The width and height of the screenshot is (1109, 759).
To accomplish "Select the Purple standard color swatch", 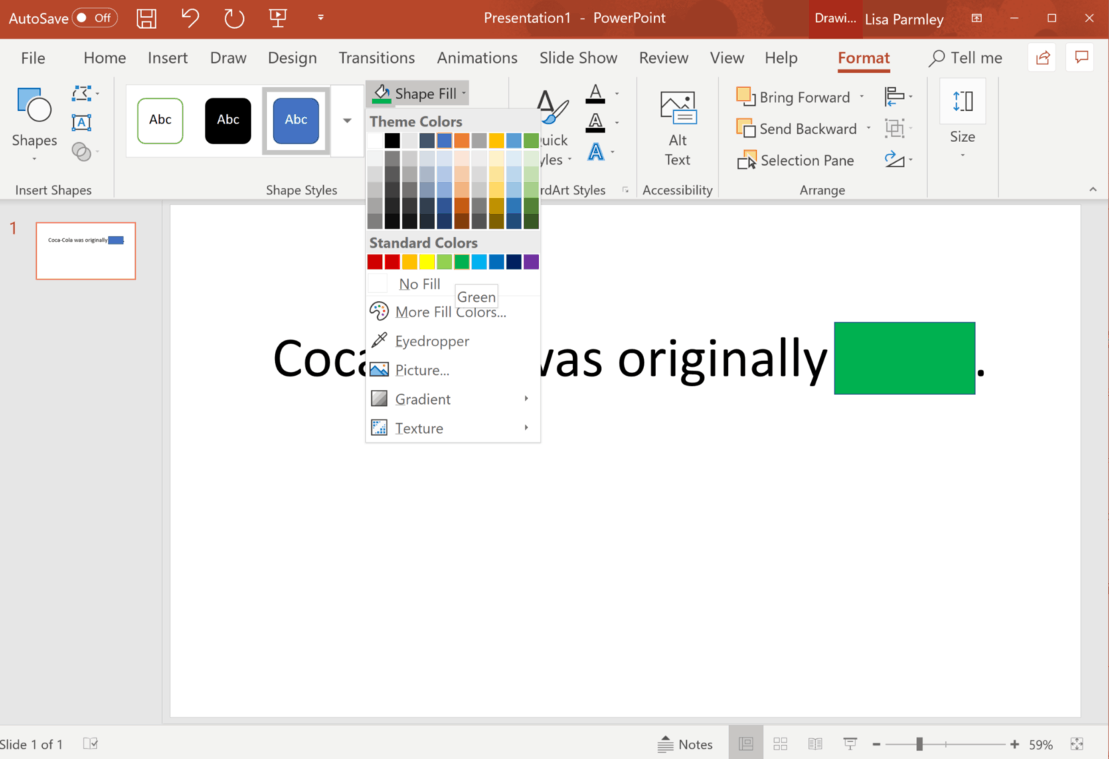I will coord(532,262).
